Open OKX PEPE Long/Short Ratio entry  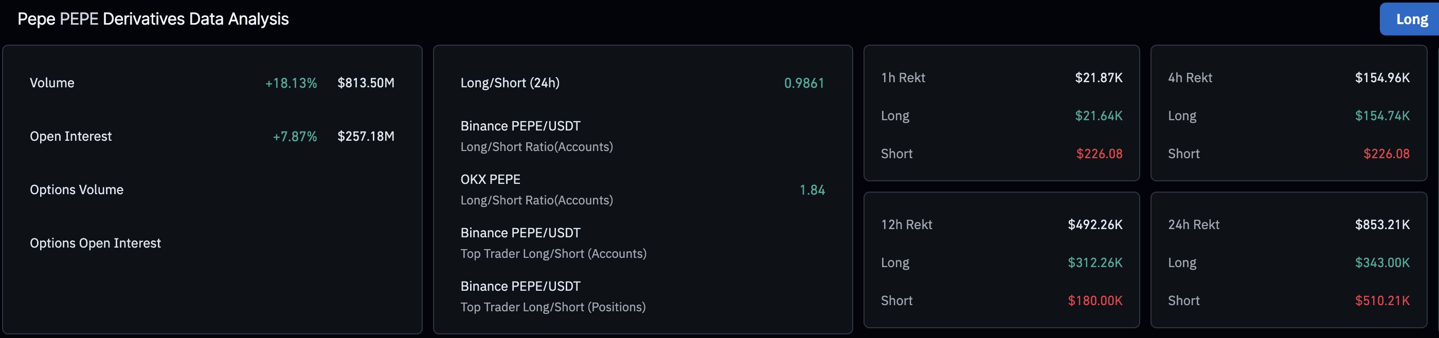(536, 190)
